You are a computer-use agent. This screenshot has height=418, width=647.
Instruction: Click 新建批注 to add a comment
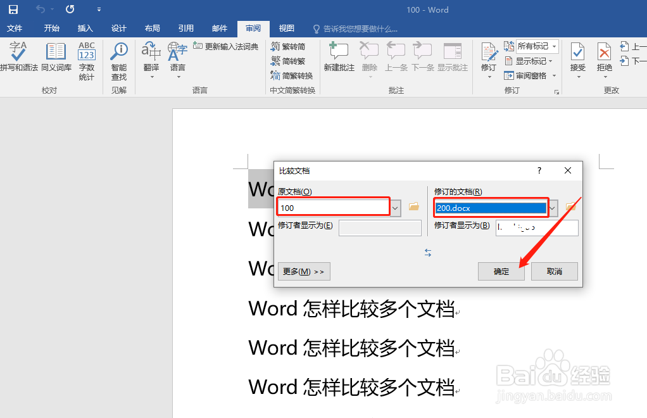click(339, 56)
